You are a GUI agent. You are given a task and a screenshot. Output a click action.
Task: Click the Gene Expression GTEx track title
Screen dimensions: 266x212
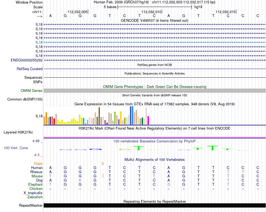click(155, 104)
